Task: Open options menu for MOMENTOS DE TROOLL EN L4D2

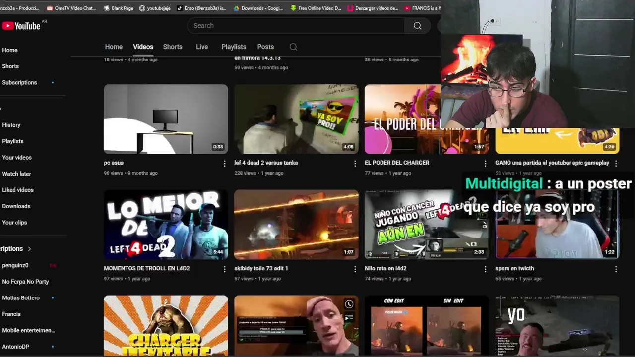Action: pyautogui.click(x=224, y=269)
